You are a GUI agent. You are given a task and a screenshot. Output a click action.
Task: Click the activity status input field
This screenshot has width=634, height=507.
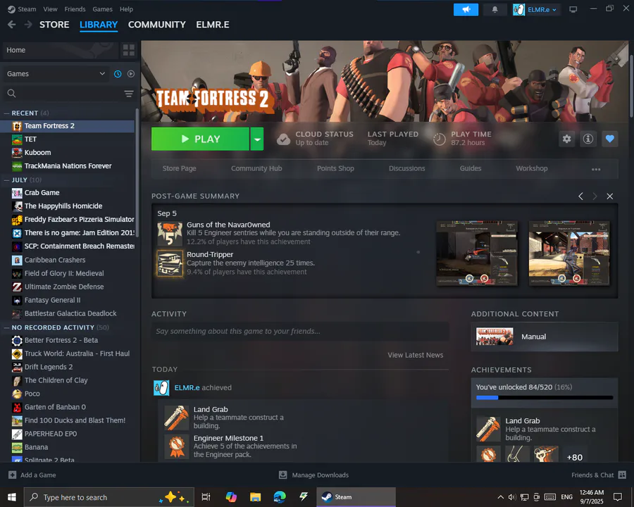(x=300, y=332)
